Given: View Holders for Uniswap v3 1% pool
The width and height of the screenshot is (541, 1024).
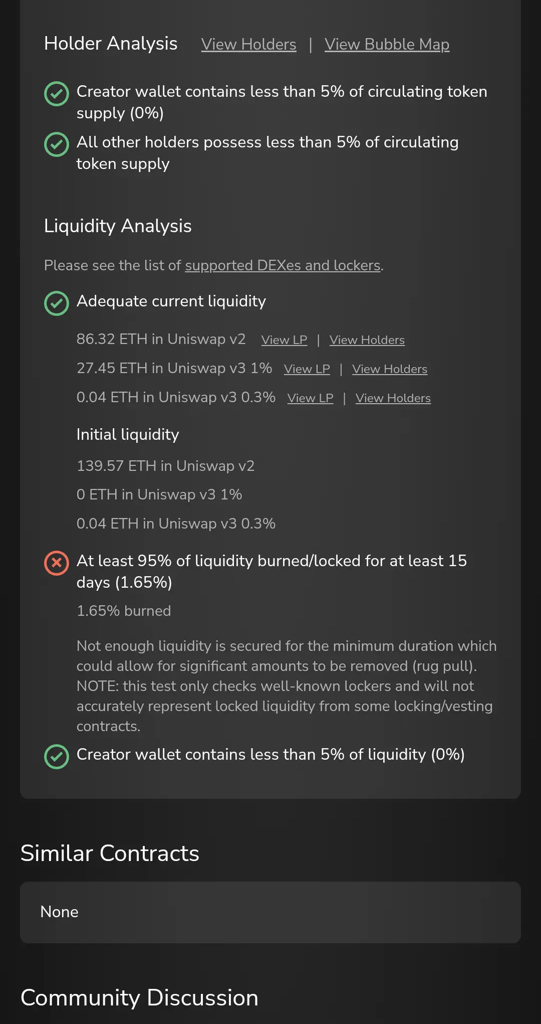Looking at the screenshot, I should coord(389,369).
